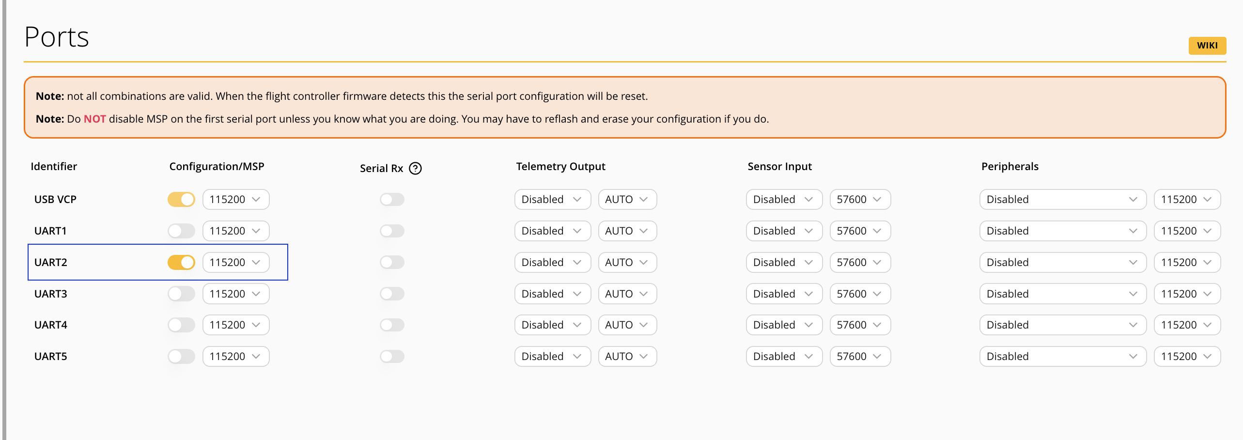This screenshot has height=440, width=1243.
Task: Open UART1 Peripherals Disabled dropdown
Action: point(1063,231)
